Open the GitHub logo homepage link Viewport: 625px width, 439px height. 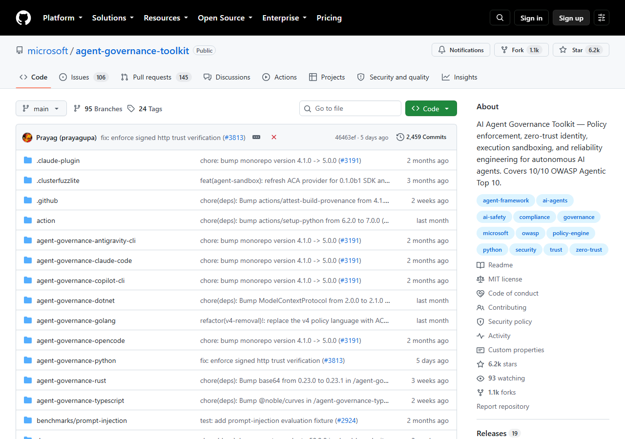coord(23,18)
